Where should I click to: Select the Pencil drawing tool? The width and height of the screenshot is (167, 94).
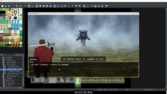click(x=55, y=6)
